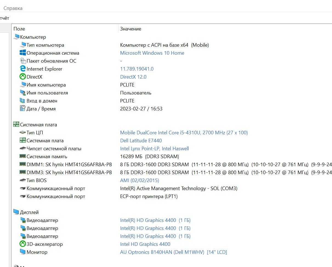This screenshot has height=267, width=332.
Task: Click the 3D-акселератор icon
Action: pos(23,244)
